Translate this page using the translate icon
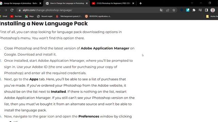Viewport: 218px width, 122px height. 161,10
